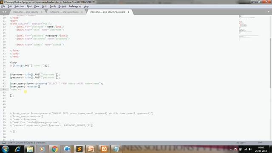Screen dimensions: 272x153
Task: Click the closing ]); on line 46
Action: (x=11, y=96)
